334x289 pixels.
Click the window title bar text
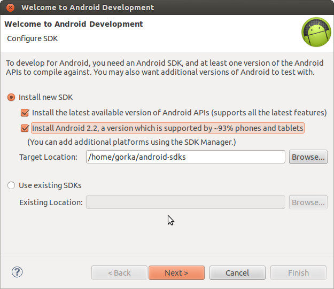coord(88,7)
